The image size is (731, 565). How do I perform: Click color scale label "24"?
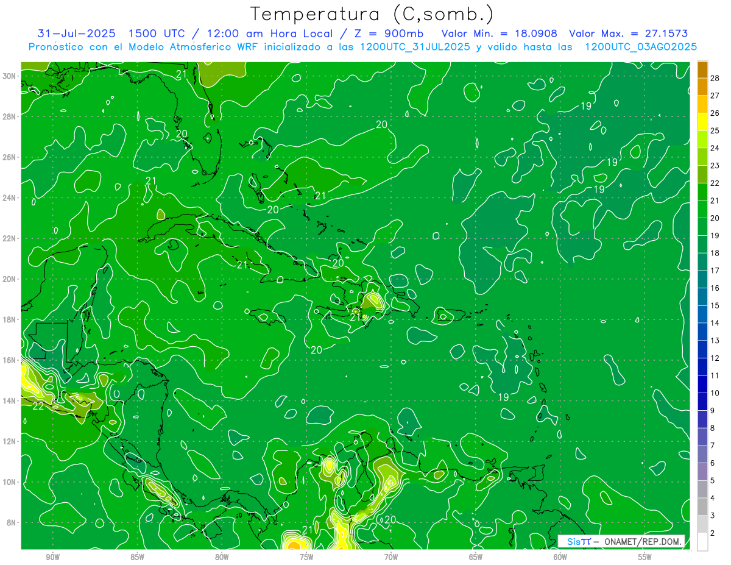715,148
